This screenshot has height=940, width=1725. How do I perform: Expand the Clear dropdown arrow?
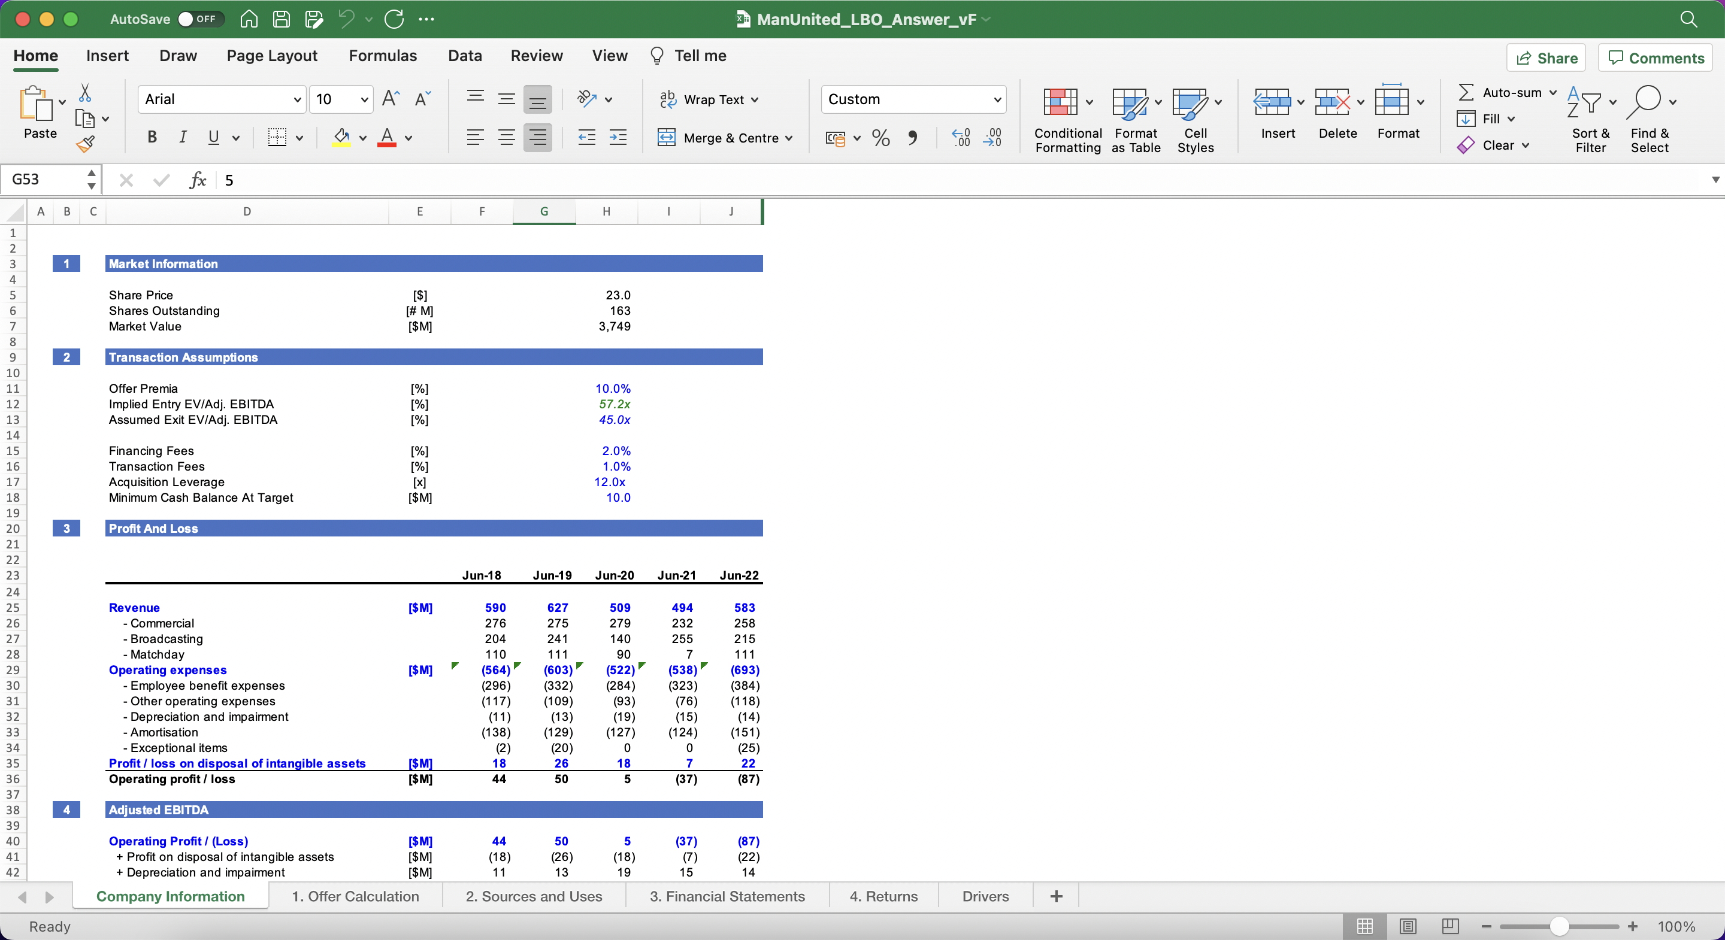(1526, 145)
